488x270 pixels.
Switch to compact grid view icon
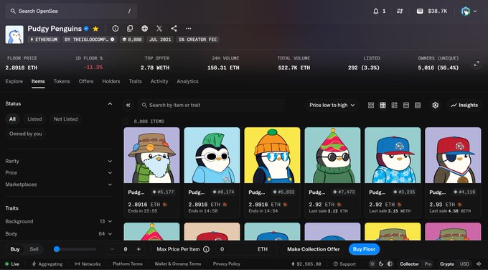(383, 106)
